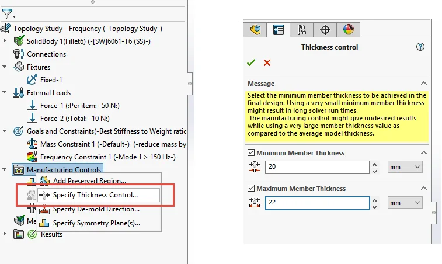442x264 pixels.
Task: Collapse the Goals and Constraints node
Action: click(5, 131)
